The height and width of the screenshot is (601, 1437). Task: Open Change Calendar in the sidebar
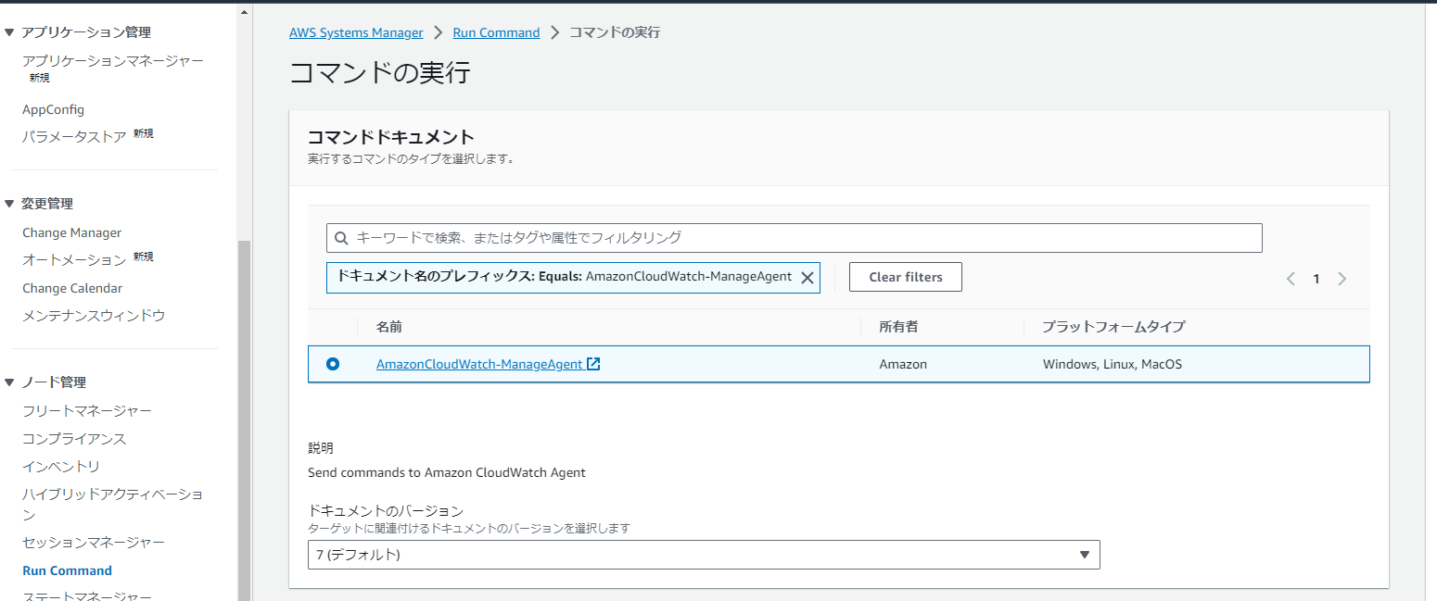pos(72,288)
